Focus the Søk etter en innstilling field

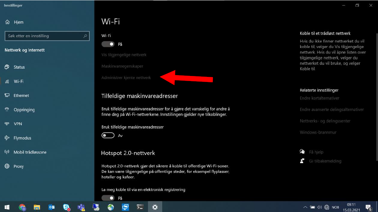click(47, 36)
